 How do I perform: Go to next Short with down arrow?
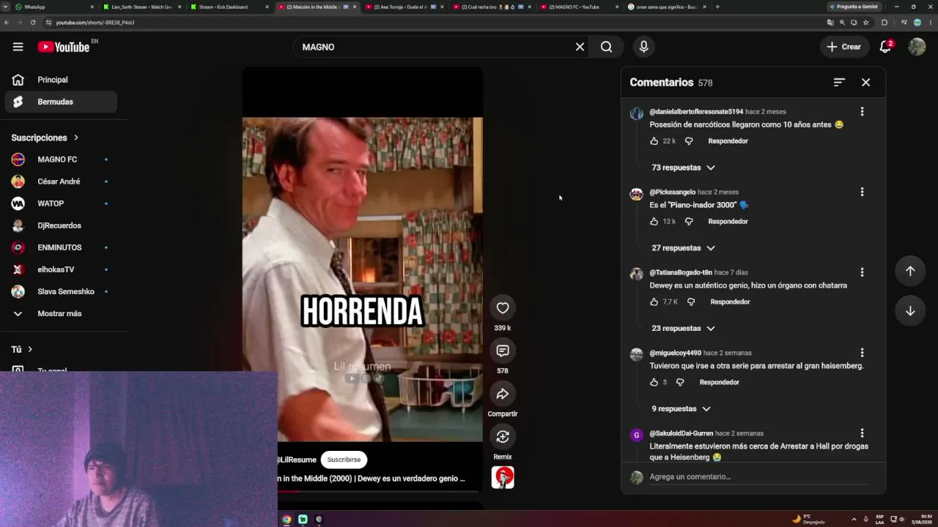coord(910,311)
